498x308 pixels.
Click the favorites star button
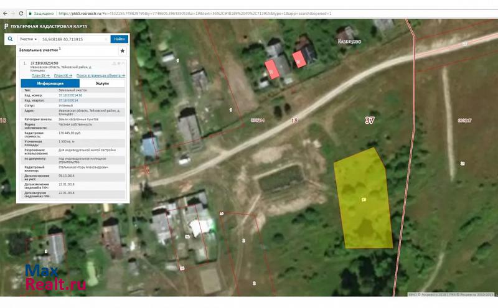click(122, 50)
